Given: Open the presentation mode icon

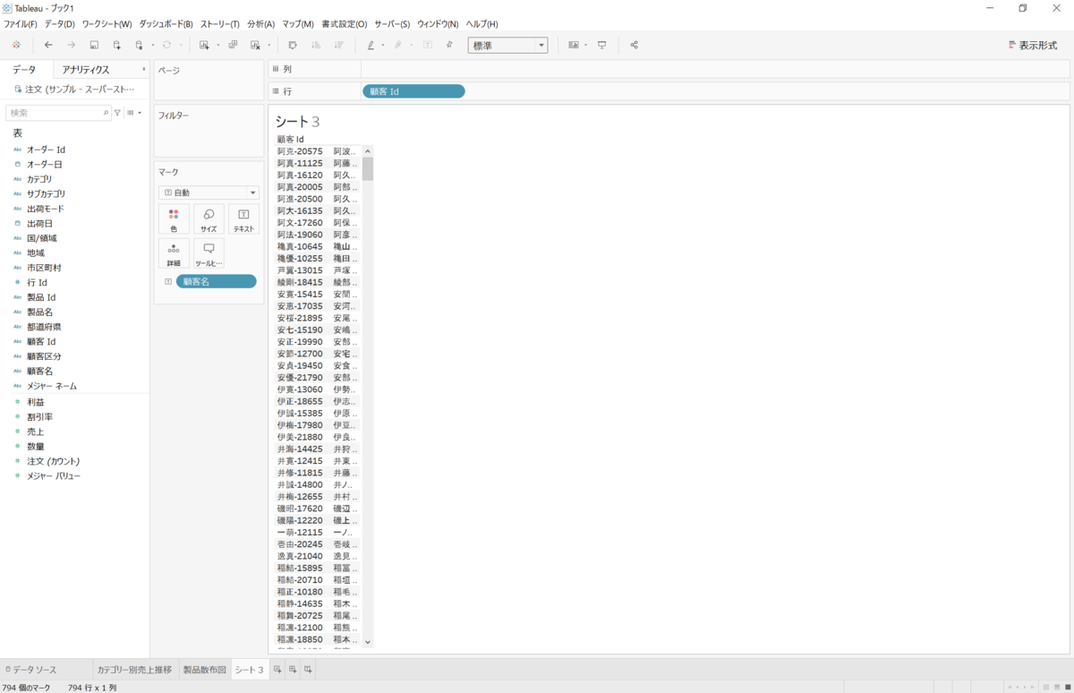Looking at the screenshot, I should tap(602, 45).
